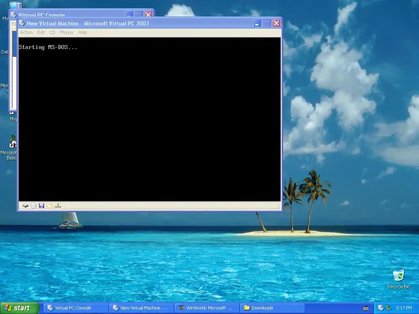Minimize the New Virtual Machine window
The height and width of the screenshot is (314, 419).
(x=257, y=23)
